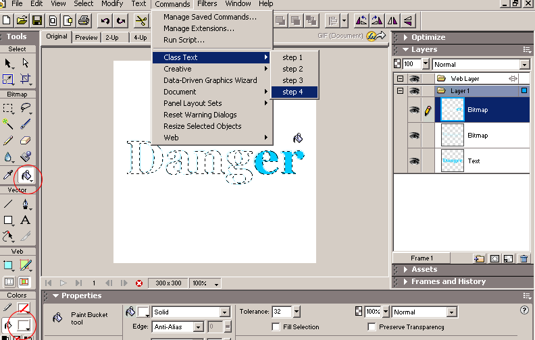Hide the Text object in Layers

click(414, 161)
